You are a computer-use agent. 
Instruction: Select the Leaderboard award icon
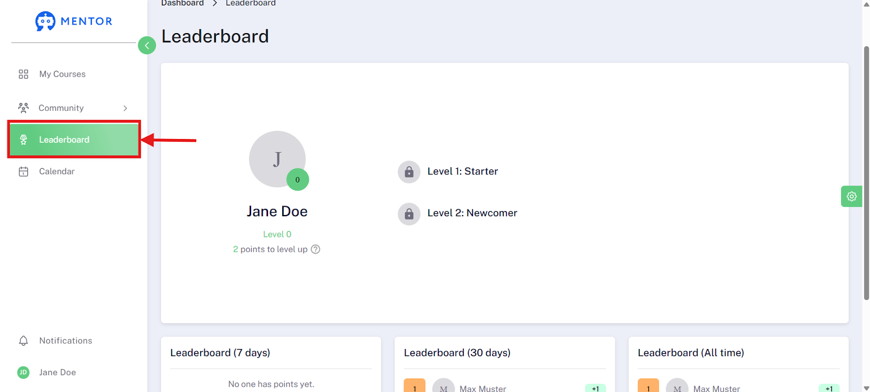(23, 140)
